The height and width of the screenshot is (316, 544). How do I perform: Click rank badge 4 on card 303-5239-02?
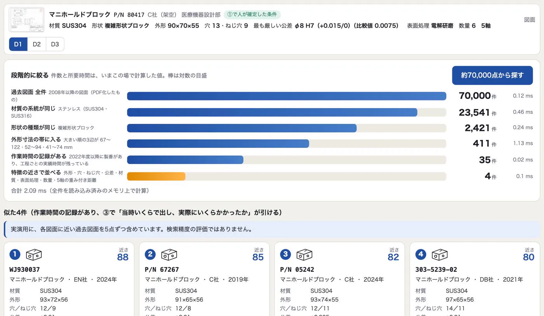point(420,255)
